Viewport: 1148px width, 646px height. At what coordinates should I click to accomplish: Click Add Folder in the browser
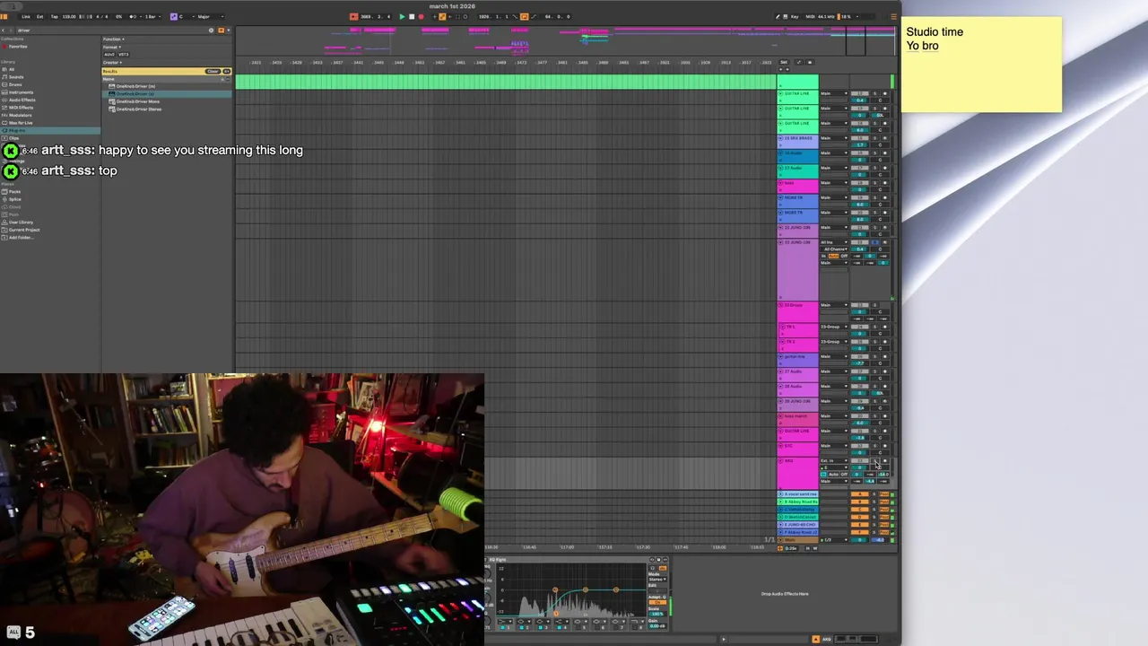20,238
